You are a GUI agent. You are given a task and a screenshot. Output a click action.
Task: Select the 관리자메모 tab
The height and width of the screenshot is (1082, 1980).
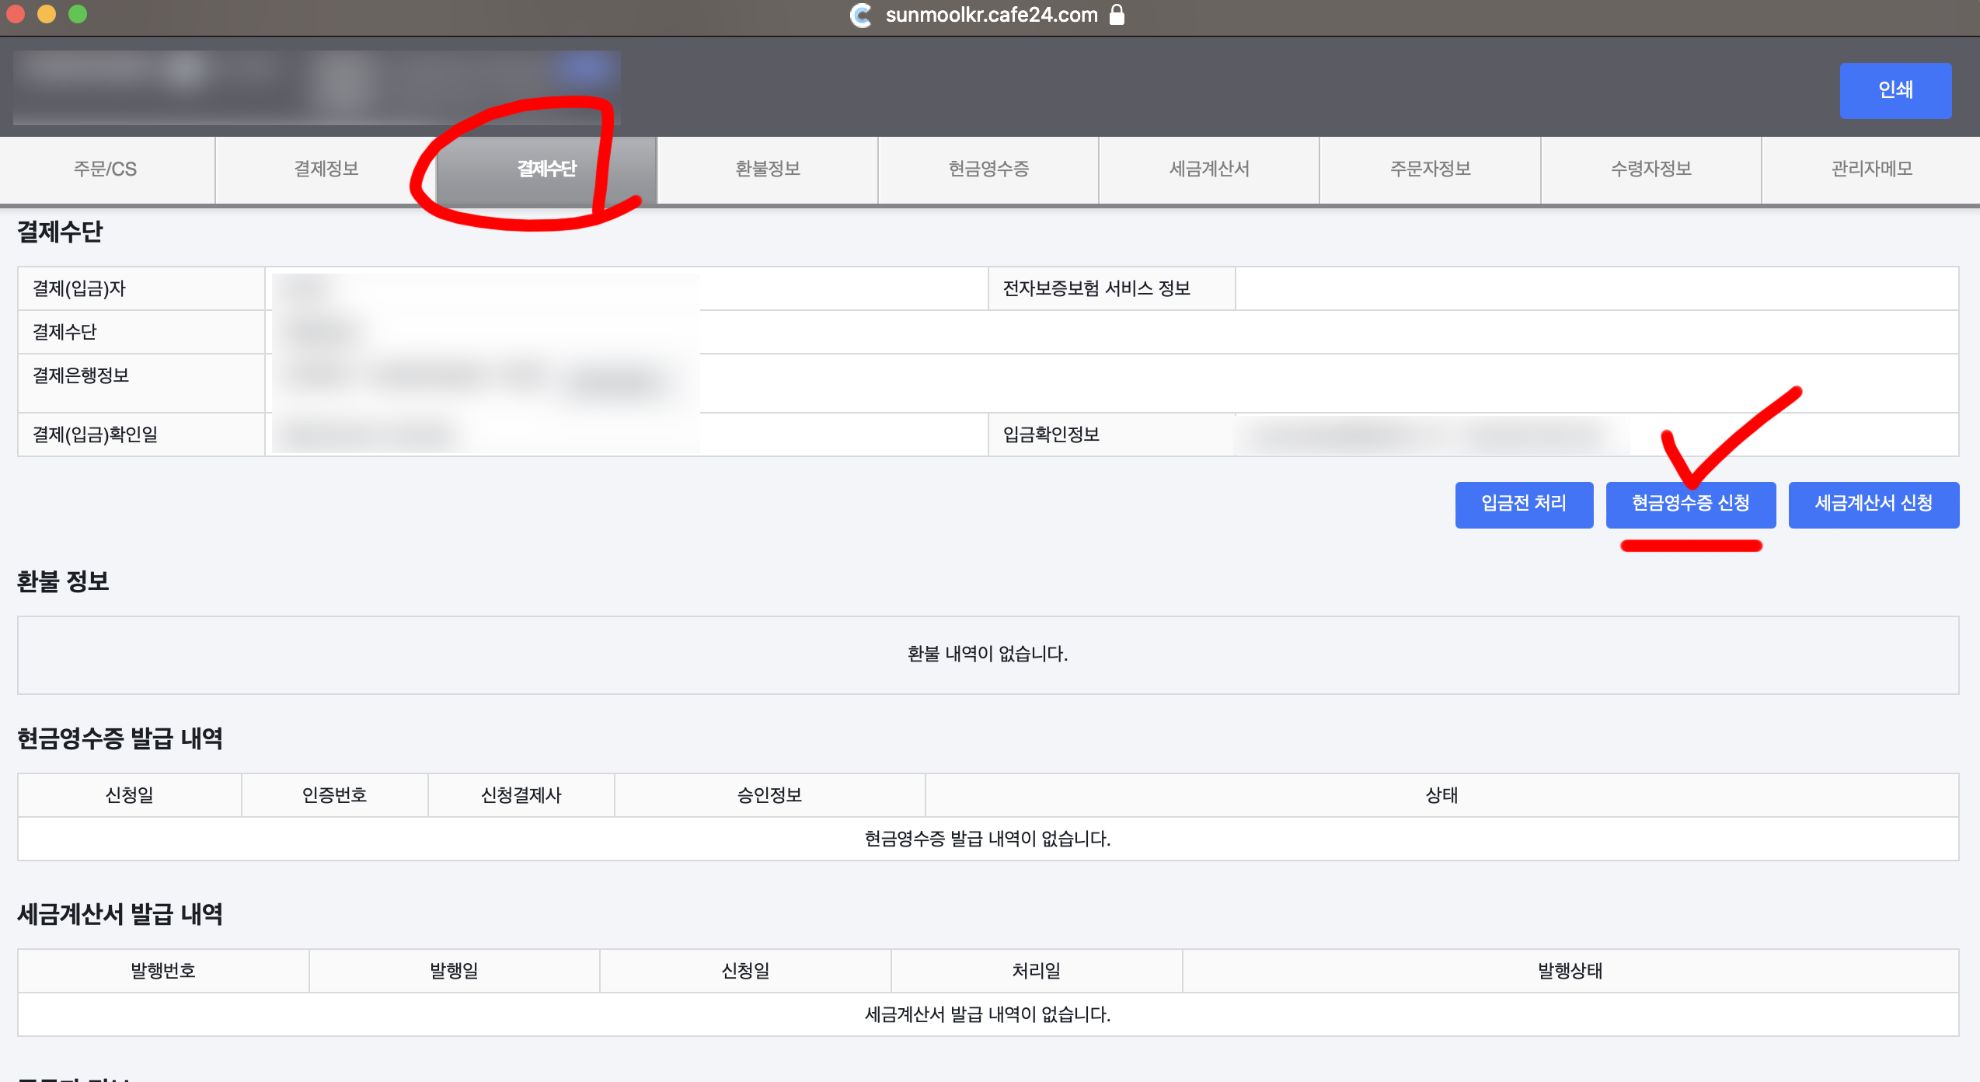click(x=1871, y=169)
